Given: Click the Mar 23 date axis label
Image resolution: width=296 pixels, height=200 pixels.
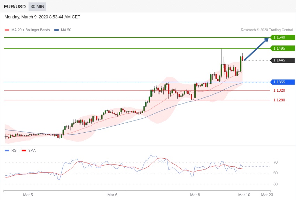Looking at the screenshot, I should point(267,195).
